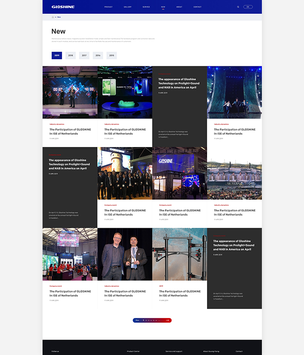The width and height of the screenshot is (304, 355).
Task: Switch to the 2017 year tab
Action: pos(84,55)
